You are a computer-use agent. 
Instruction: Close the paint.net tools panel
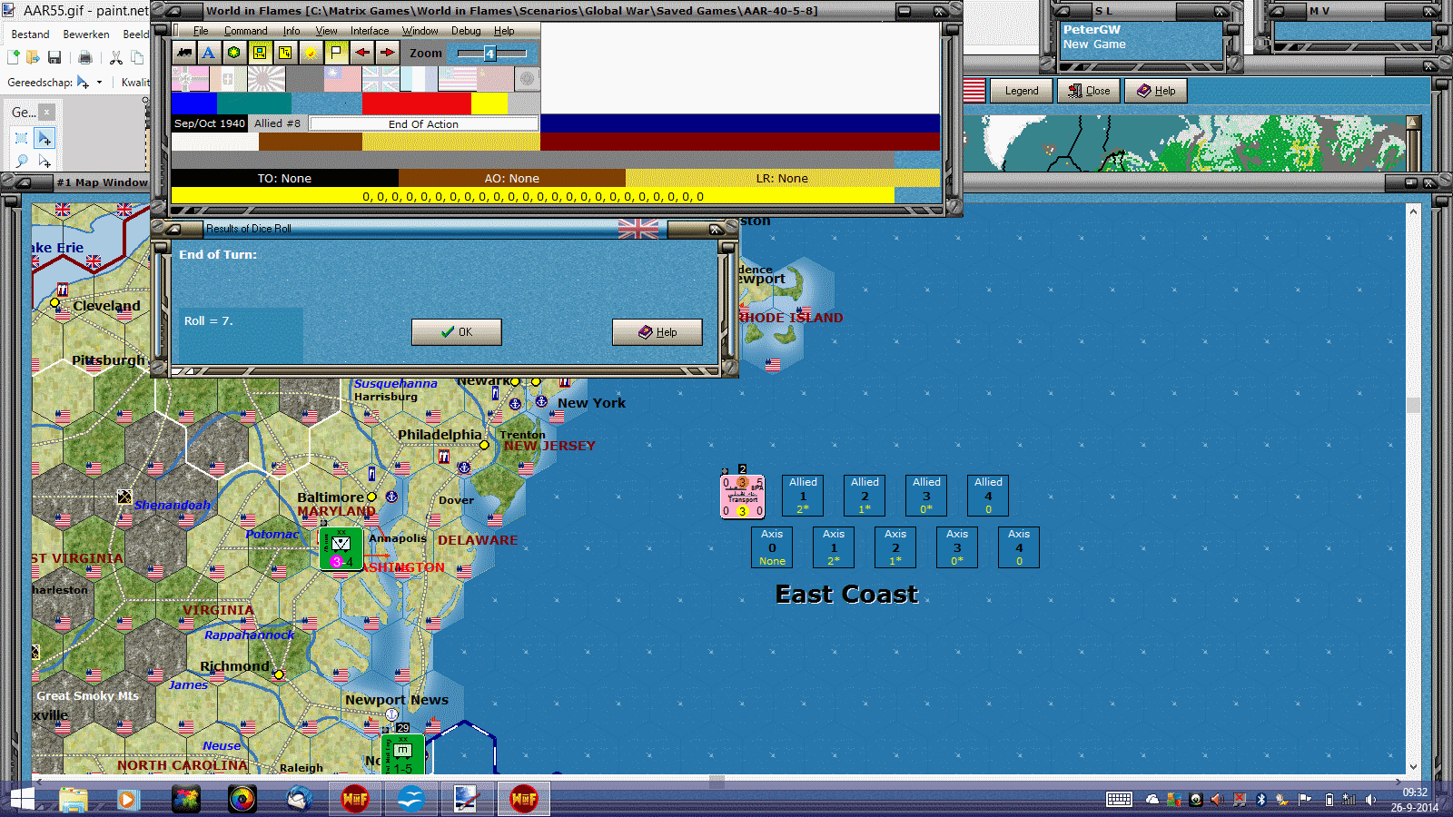[46, 113]
